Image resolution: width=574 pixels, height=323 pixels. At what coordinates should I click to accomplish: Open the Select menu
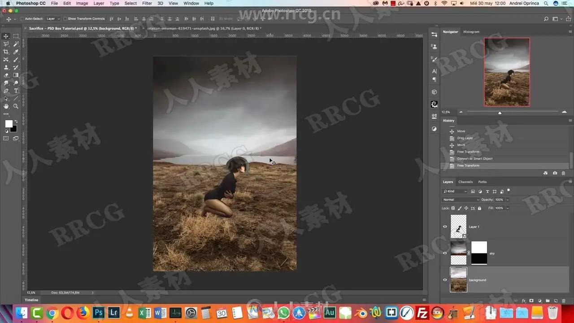coord(130,3)
